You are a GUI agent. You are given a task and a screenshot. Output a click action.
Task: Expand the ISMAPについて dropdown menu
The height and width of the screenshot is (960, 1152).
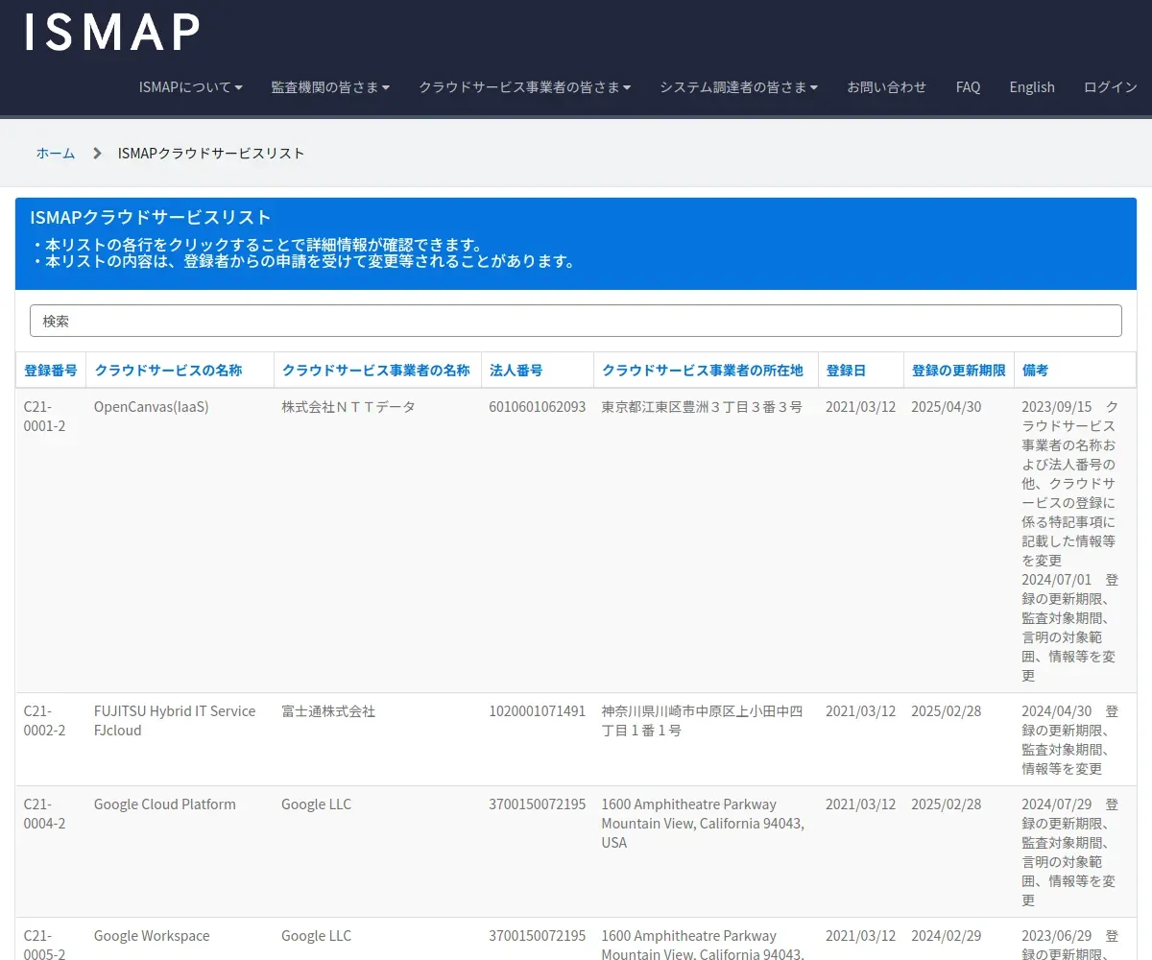coord(190,87)
